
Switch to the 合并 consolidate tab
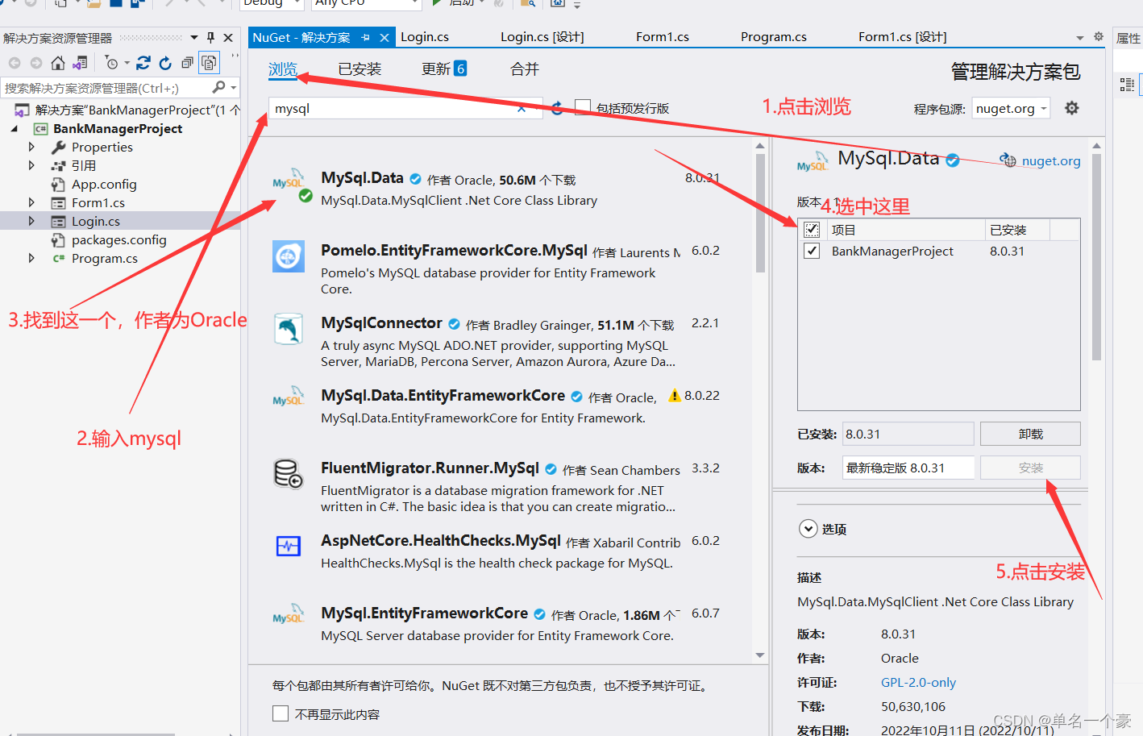point(525,69)
